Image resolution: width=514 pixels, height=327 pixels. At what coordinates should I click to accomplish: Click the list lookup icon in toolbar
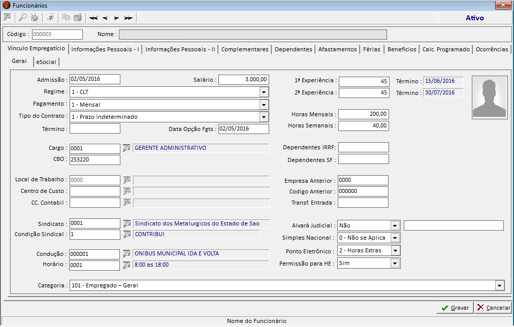point(7,17)
